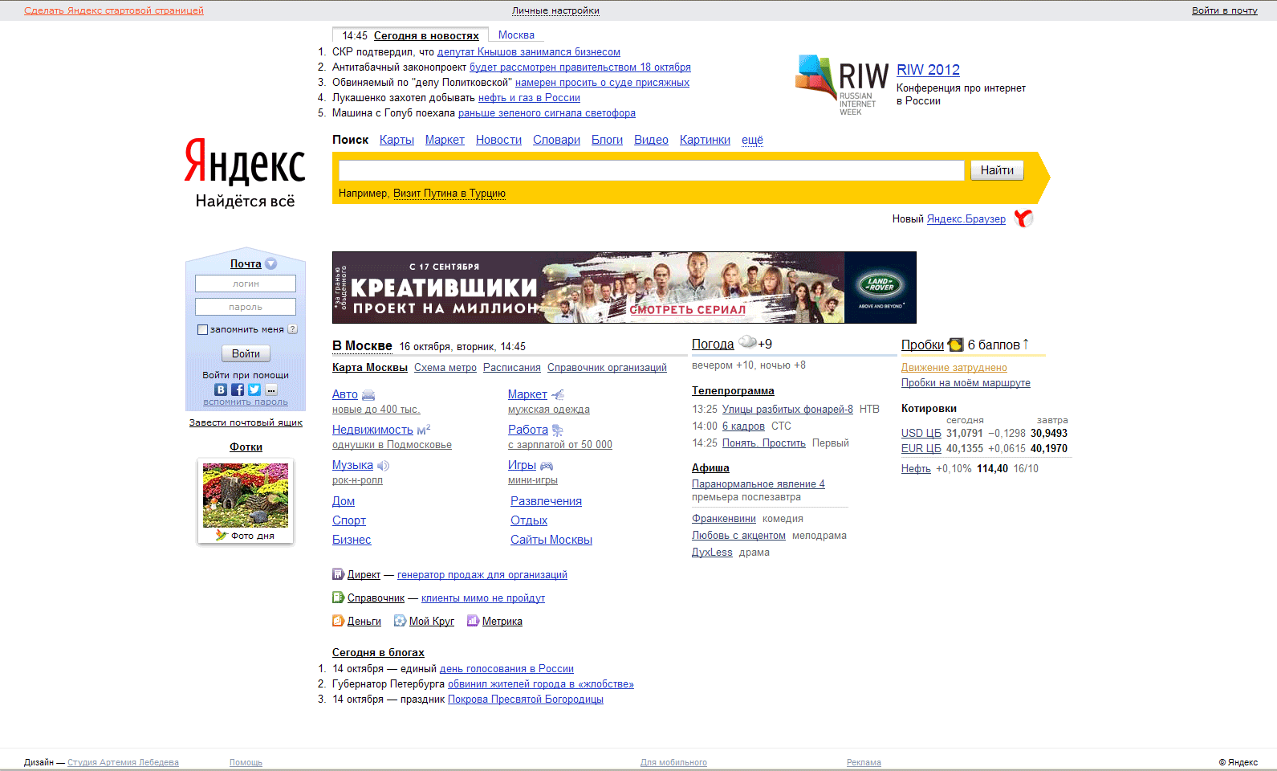Click the Метрика chart icon

click(473, 621)
